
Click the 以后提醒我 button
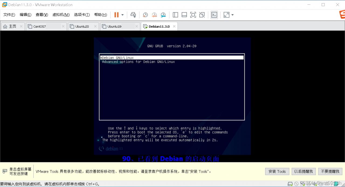(303, 171)
